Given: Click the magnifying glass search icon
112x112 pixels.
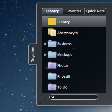Looking at the screenshot, I should click(x=53, y=97).
